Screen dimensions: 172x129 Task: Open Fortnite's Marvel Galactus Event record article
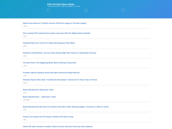(51, 73)
